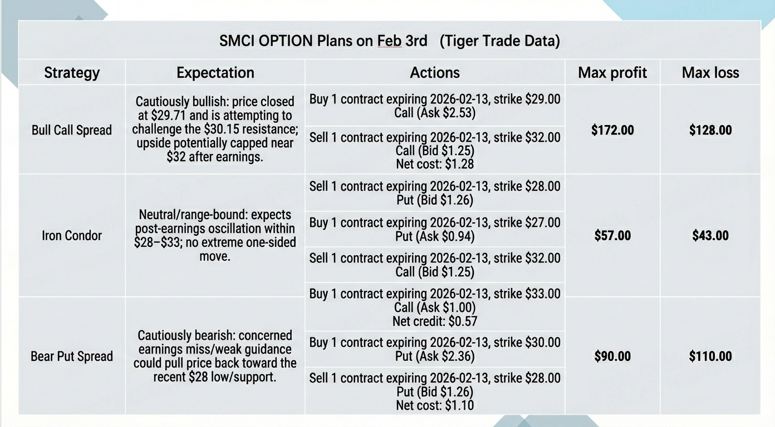Click the Buy strike $29.00 Call action

point(435,106)
